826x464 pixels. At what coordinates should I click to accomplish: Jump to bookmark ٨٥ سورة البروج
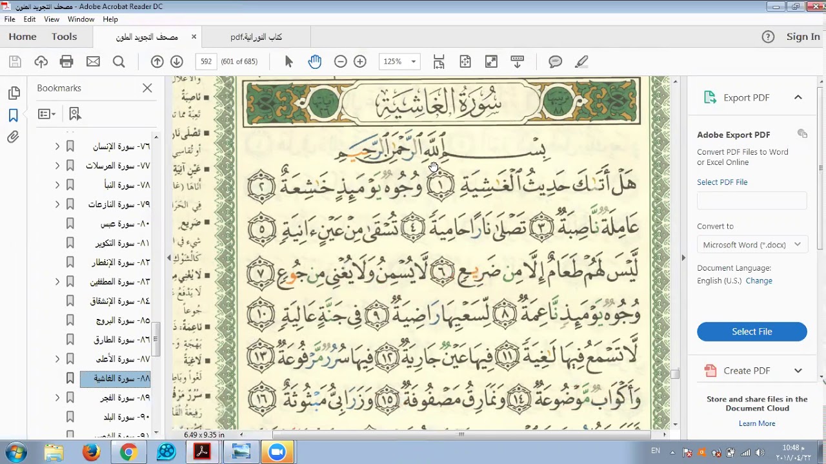tap(123, 320)
